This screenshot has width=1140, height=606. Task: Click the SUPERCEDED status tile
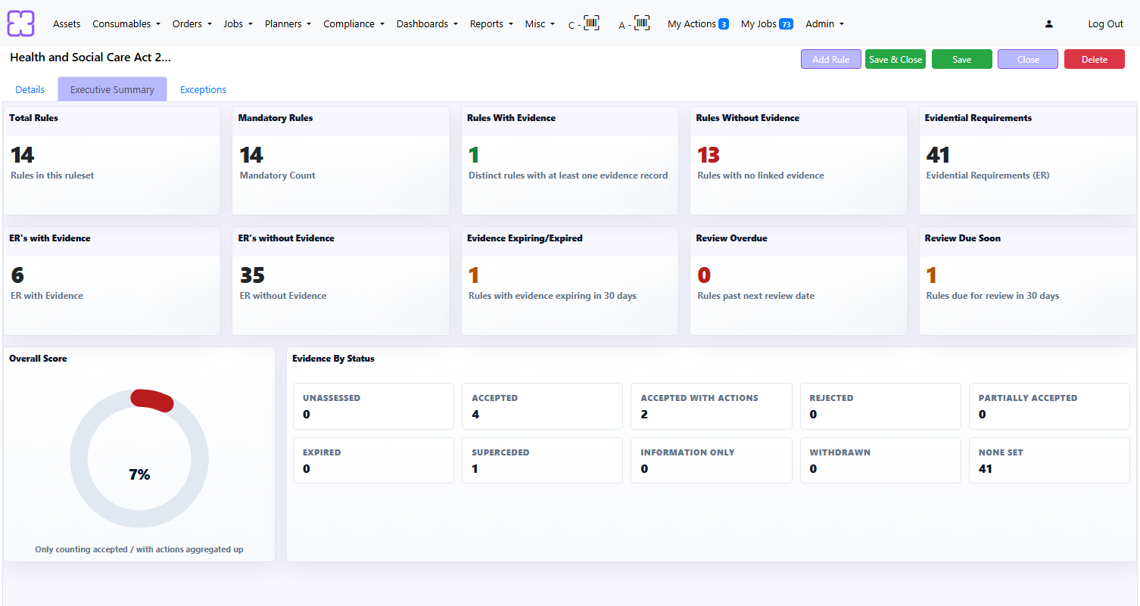542,460
